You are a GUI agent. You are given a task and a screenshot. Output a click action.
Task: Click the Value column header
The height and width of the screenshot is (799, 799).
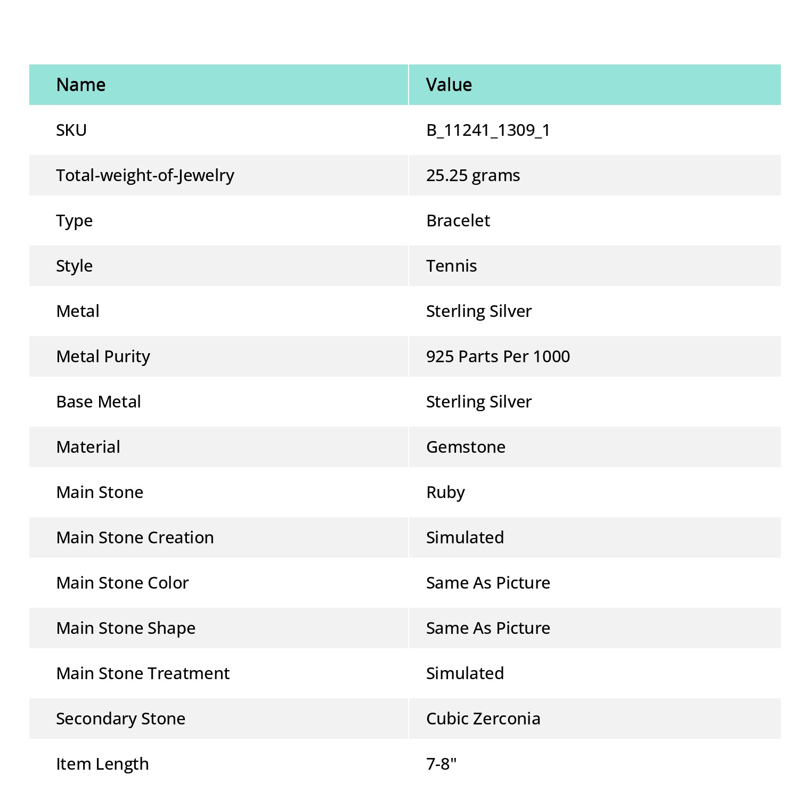tap(449, 85)
